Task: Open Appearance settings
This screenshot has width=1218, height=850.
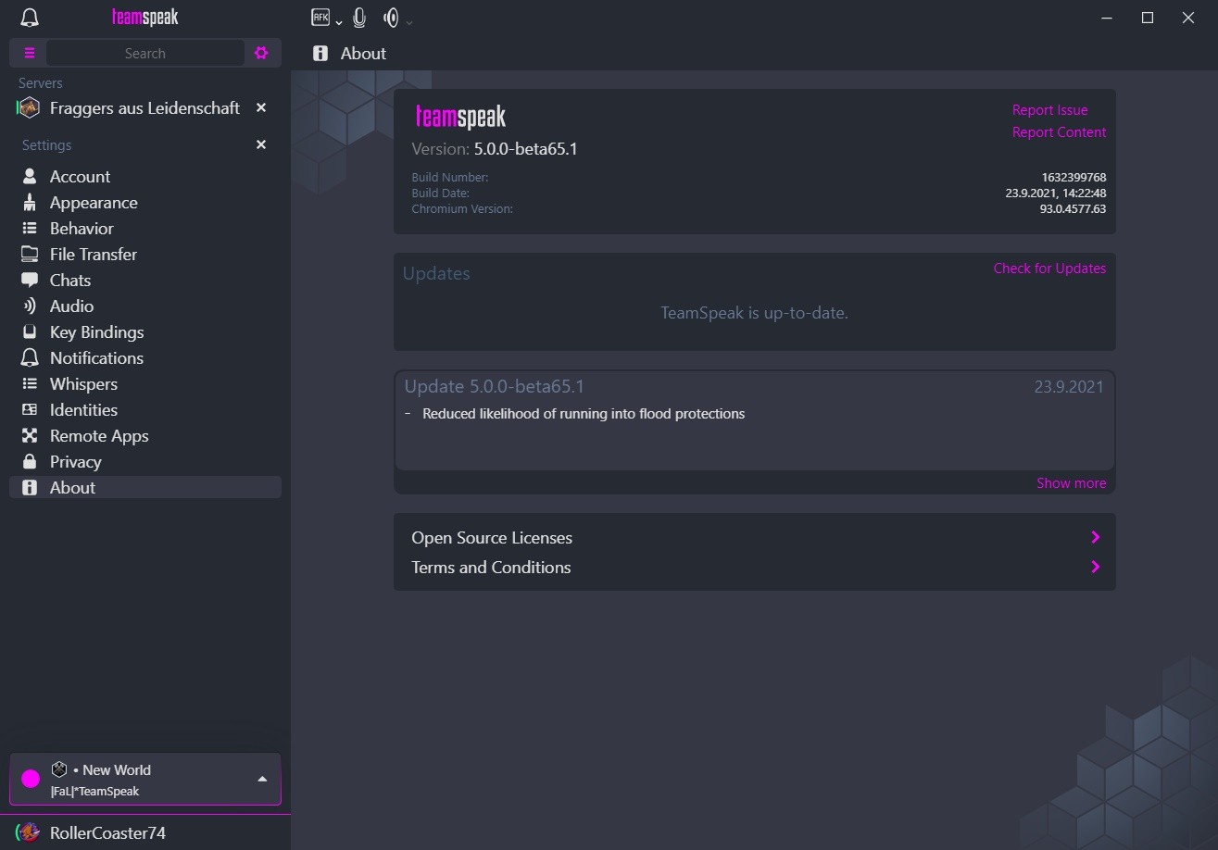Action: 145,202
